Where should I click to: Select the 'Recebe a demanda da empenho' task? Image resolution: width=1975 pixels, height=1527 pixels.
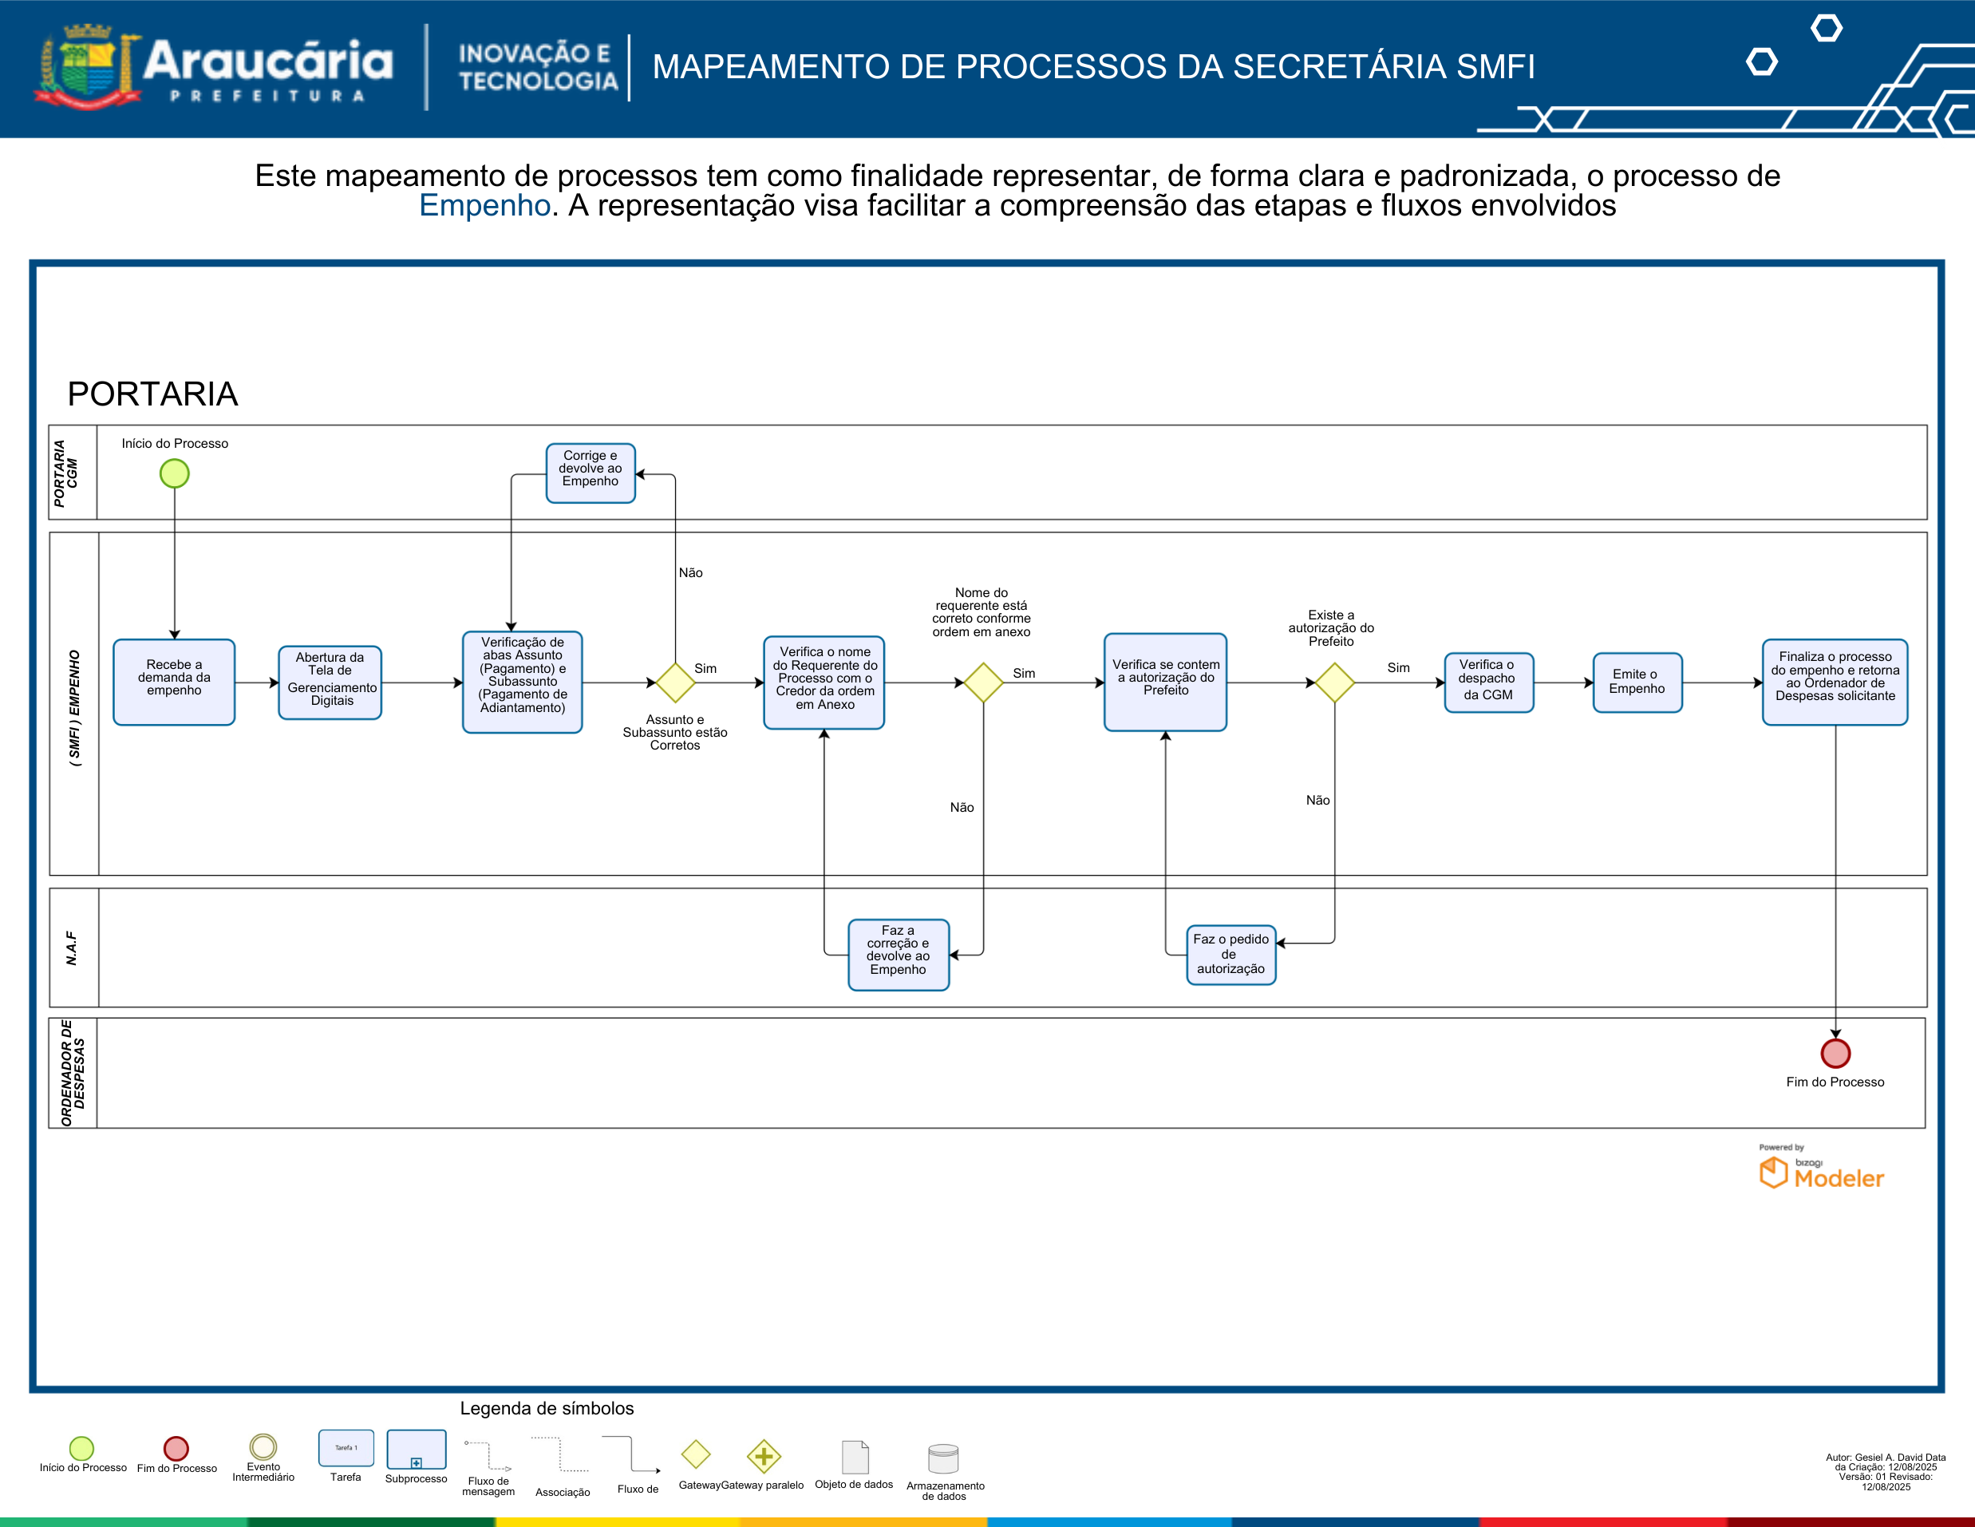(x=174, y=682)
